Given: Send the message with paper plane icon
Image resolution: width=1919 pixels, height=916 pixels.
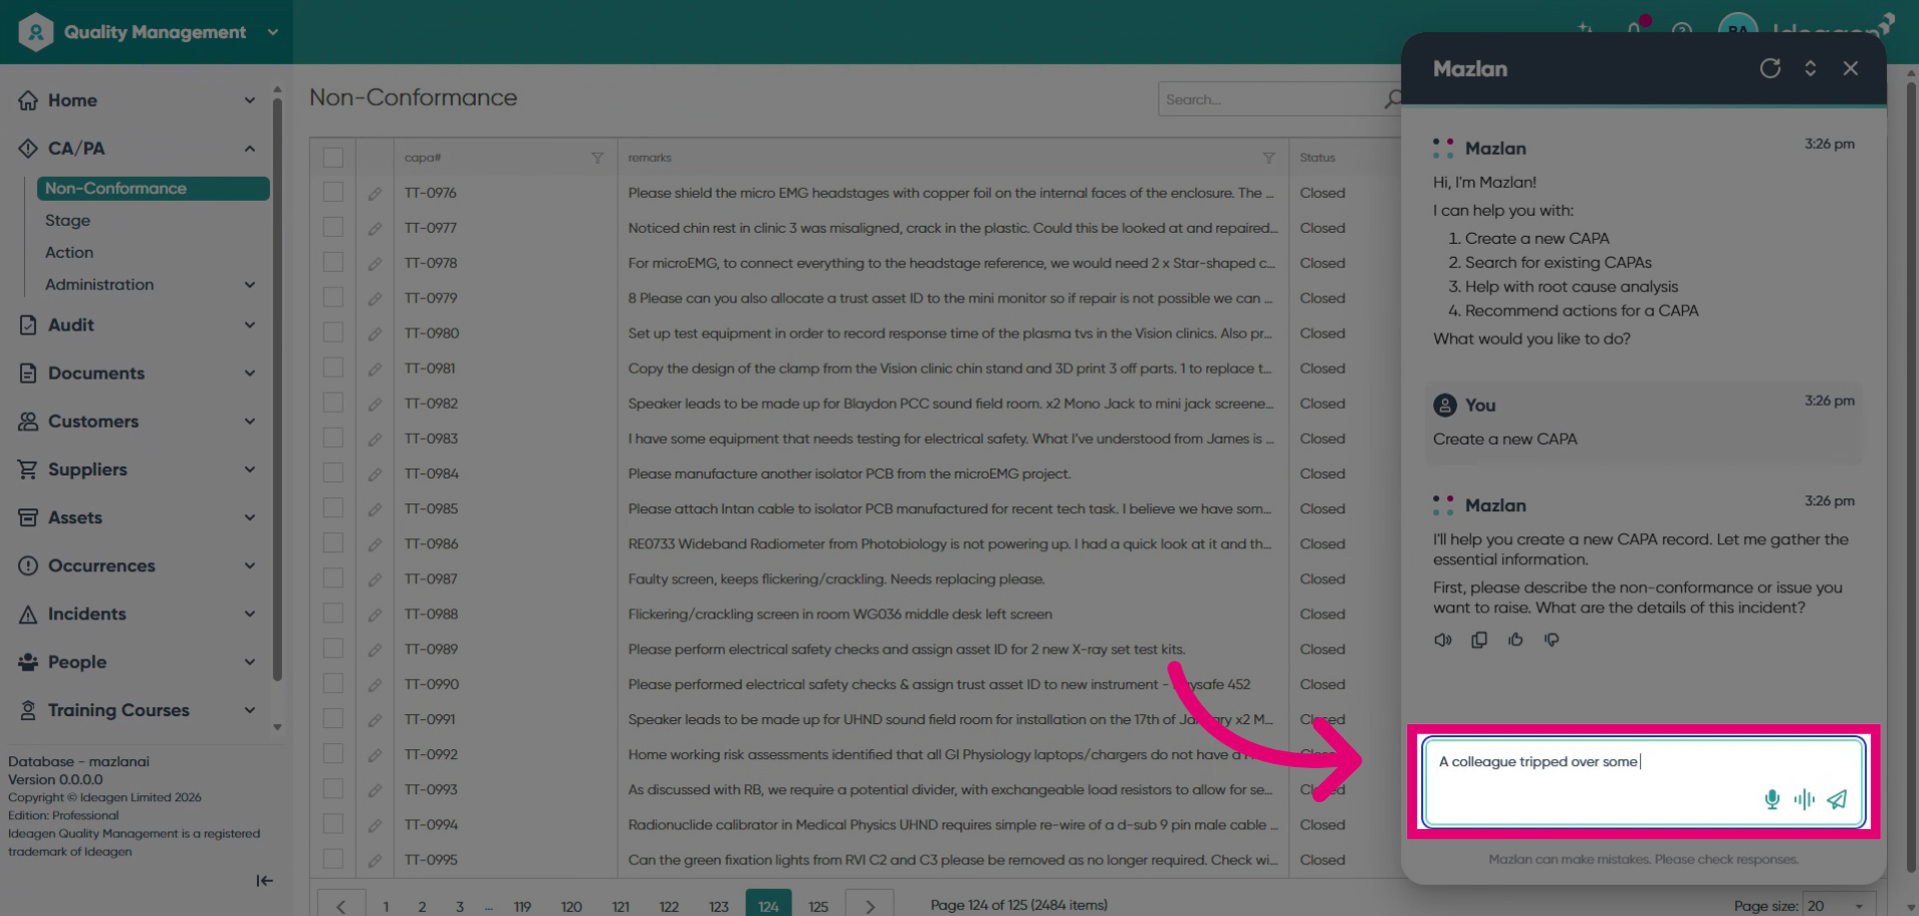Looking at the screenshot, I should [1837, 799].
